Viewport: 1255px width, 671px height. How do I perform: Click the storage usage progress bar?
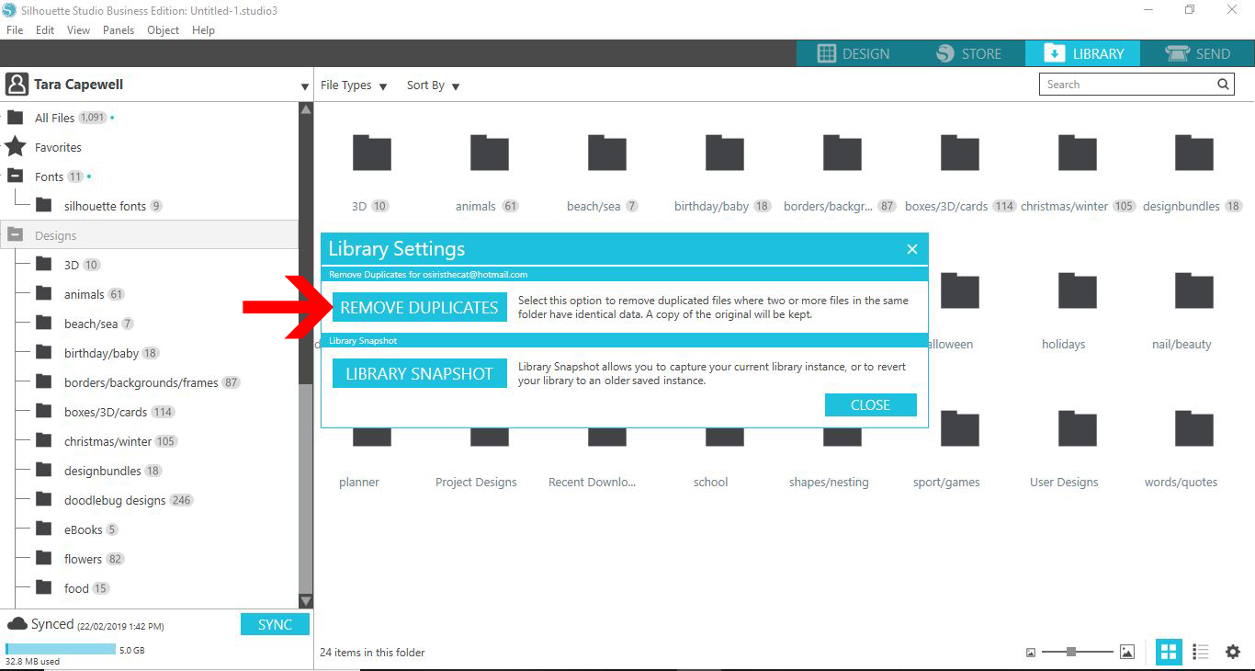[x=61, y=650]
